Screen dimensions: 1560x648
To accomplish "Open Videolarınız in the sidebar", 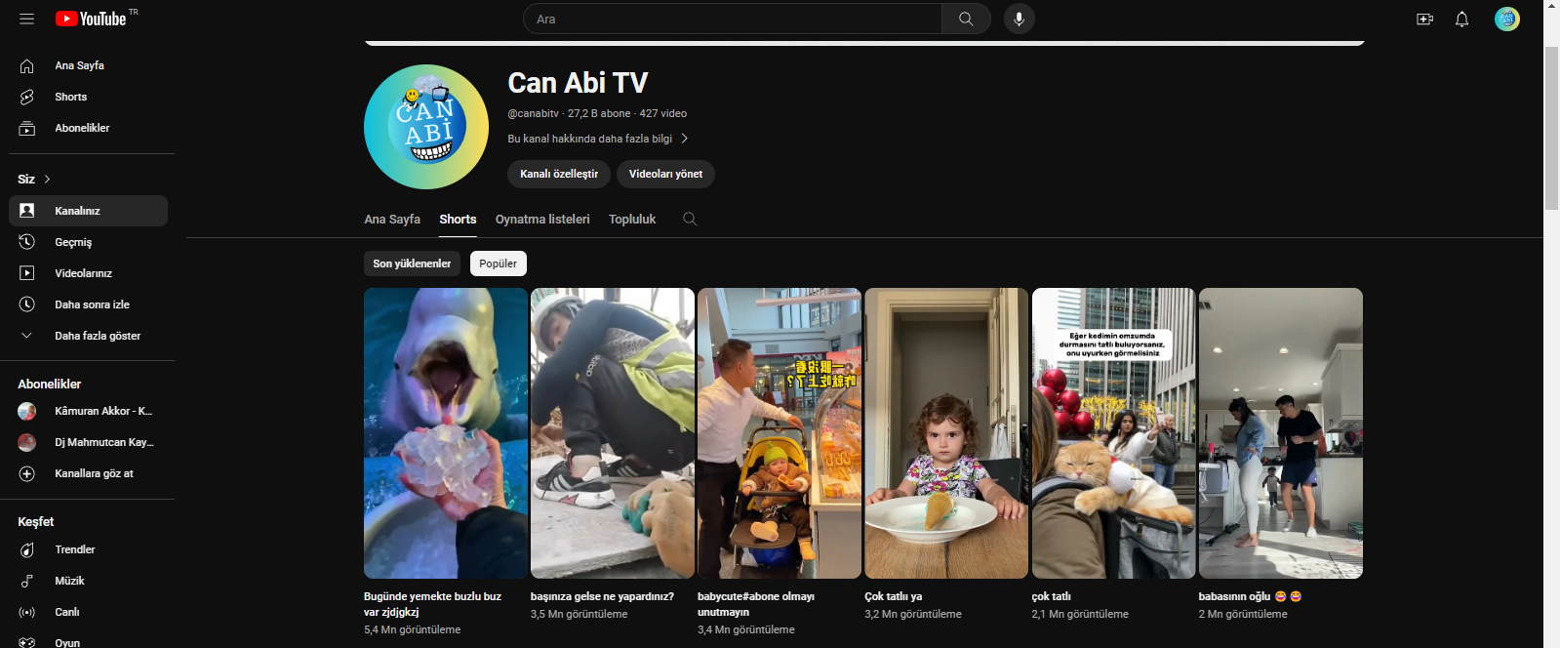I will [x=88, y=273].
